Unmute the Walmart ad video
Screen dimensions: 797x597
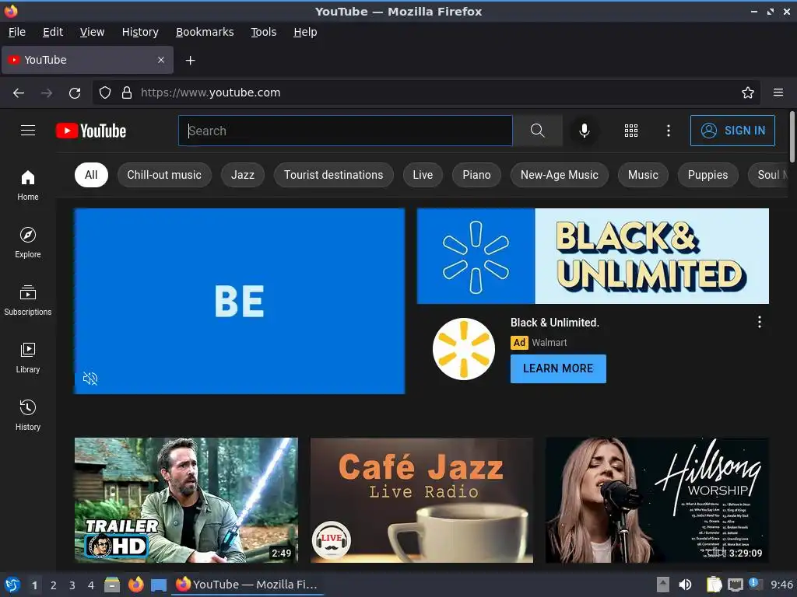pos(90,379)
